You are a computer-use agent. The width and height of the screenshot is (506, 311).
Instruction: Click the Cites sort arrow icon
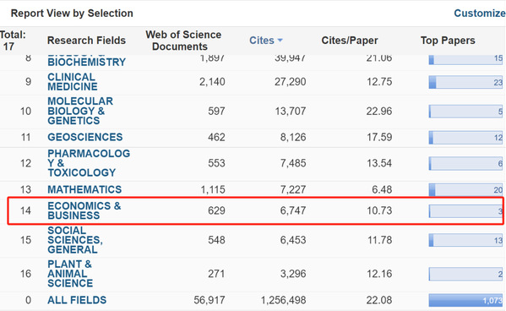point(280,41)
